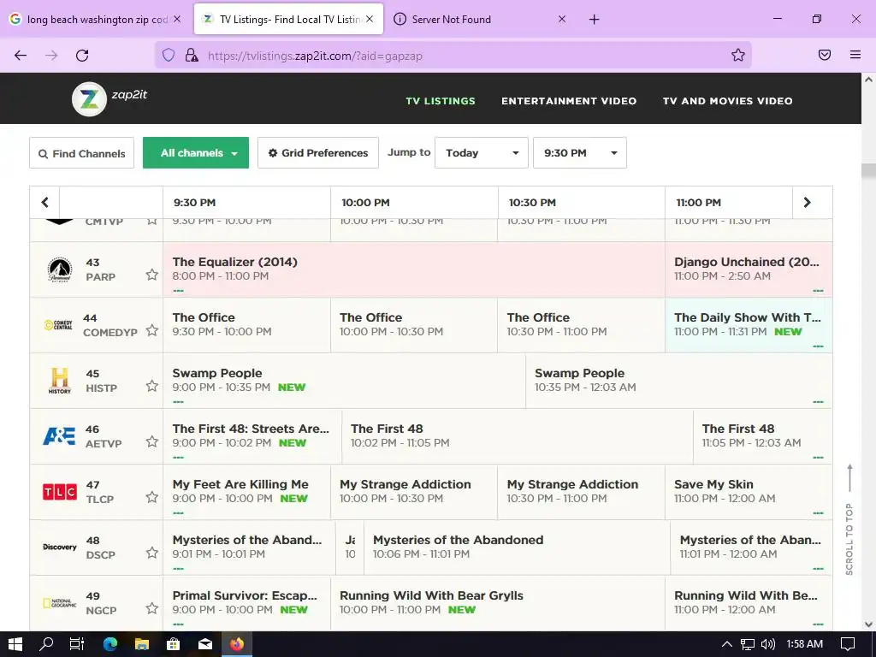Open The Equalizer (2014) listing
Viewport: 876px width, 657px height.
tap(414, 269)
